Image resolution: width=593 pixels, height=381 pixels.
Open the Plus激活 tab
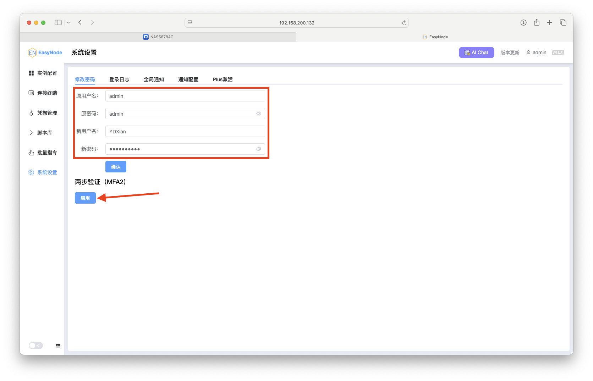pyautogui.click(x=222, y=79)
